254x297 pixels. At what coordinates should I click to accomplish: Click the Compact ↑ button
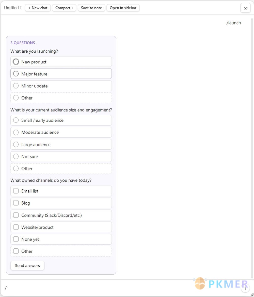[64, 8]
